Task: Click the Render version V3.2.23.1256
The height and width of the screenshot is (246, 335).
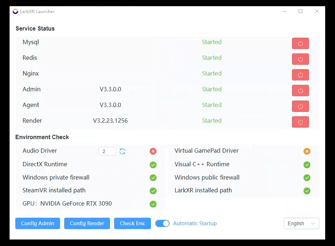Action: (x=110, y=121)
